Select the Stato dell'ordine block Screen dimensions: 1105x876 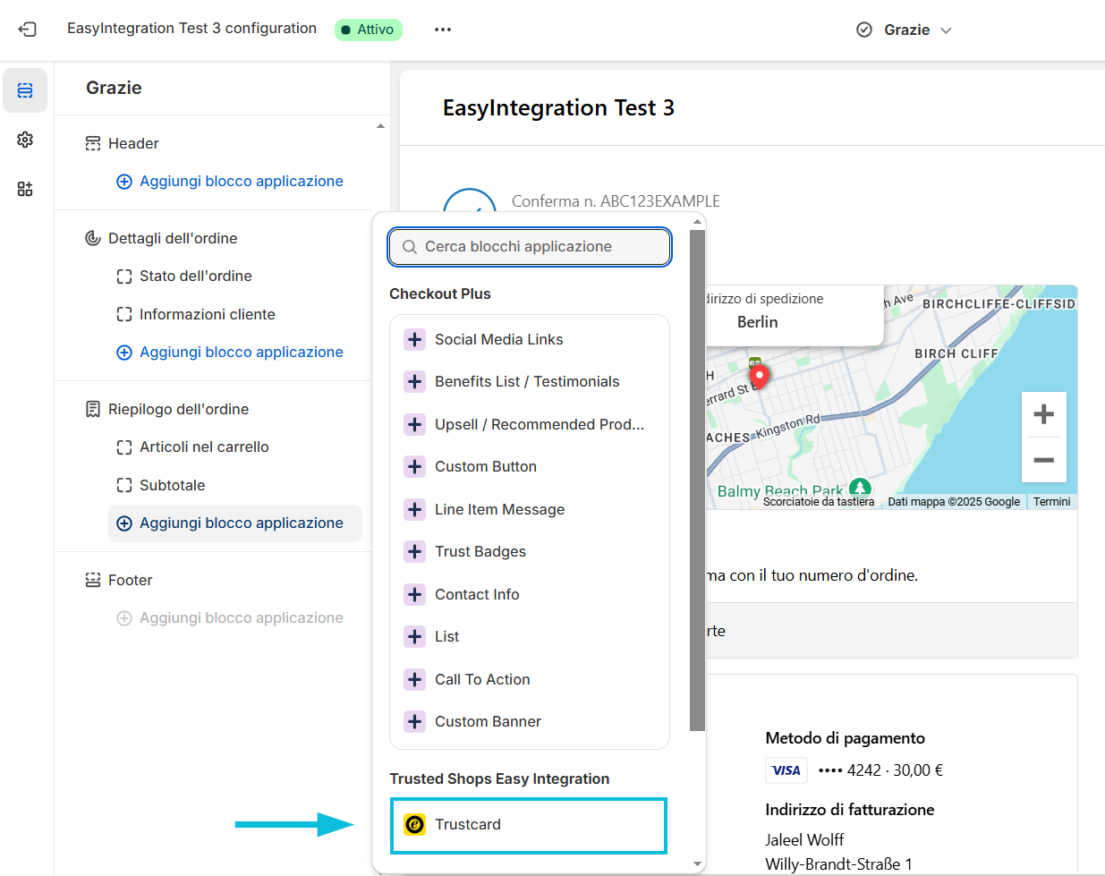coord(196,276)
